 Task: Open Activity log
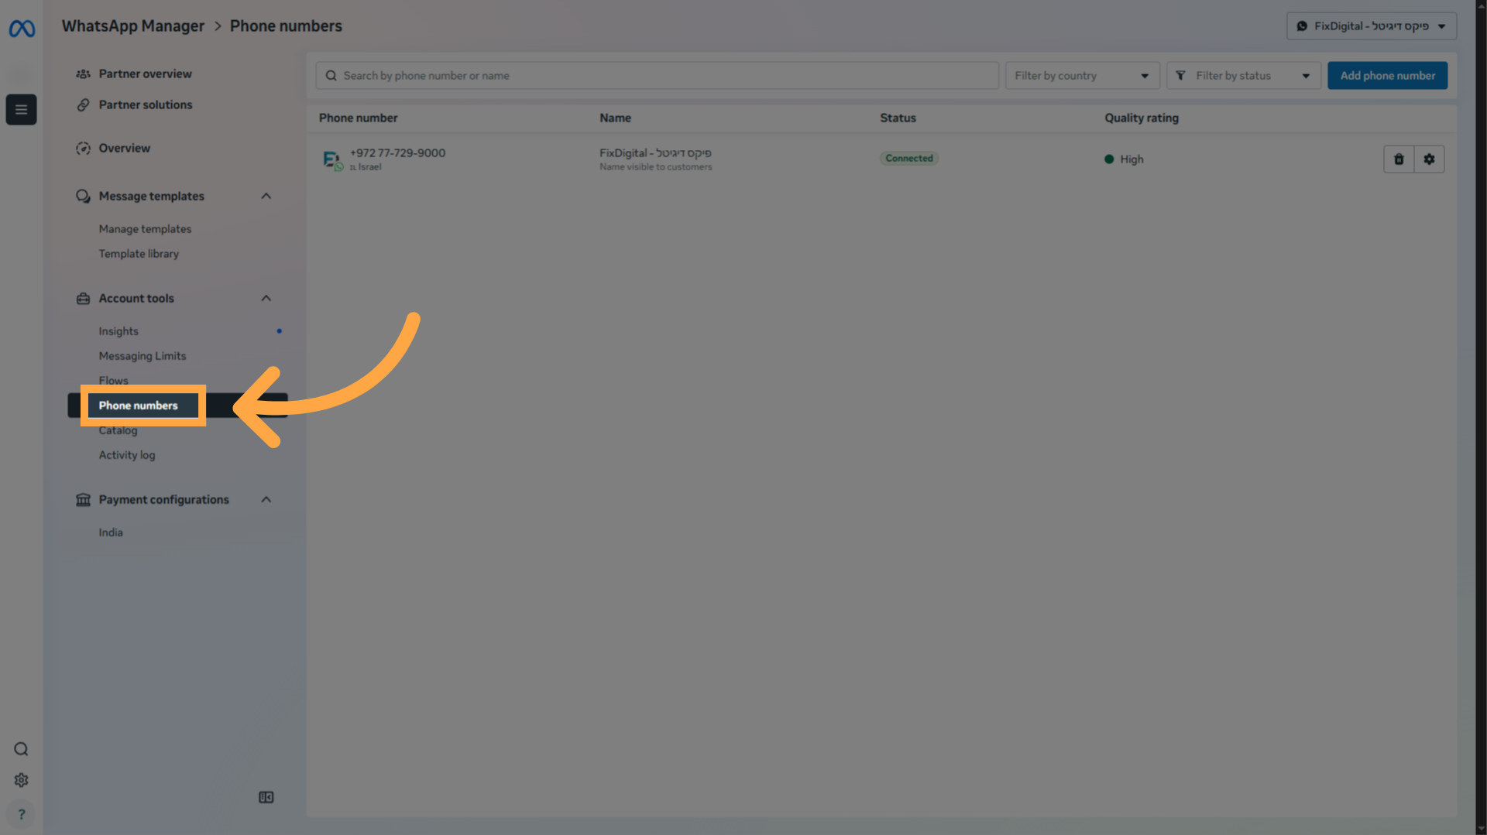pyautogui.click(x=127, y=455)
